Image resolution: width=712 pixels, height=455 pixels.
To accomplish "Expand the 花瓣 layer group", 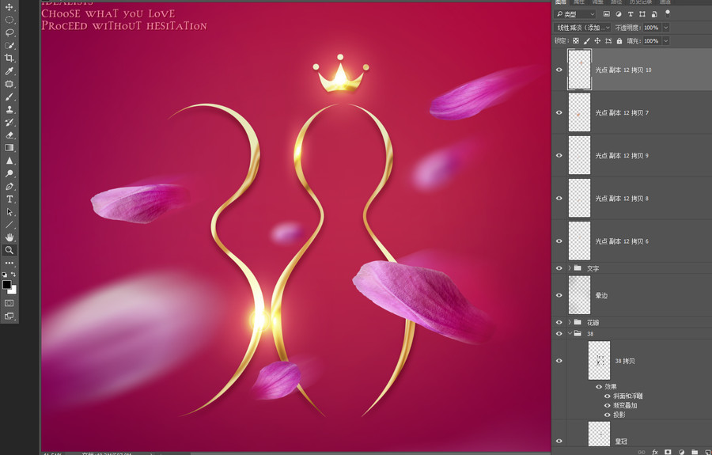I will [570, 322].
